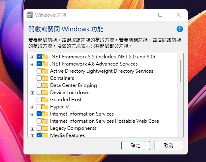Select the Media Features list item
The width and height of the screenshot is (206, 162).
[67, 135]
